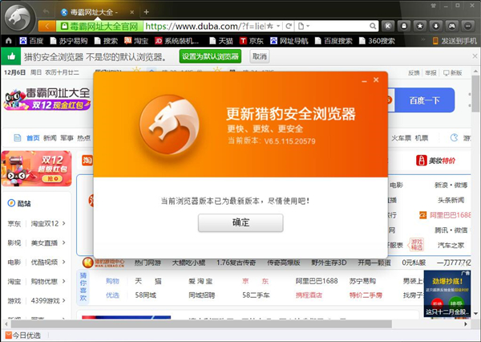Open a new tab with plus button
The image size is (481, 342).
pos(147,12)
